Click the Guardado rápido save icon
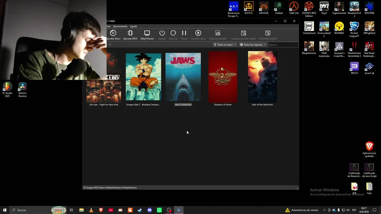Image resolution: width=381 pixels, height=214 pixels. pyautogui.click(x=268, y=33)
